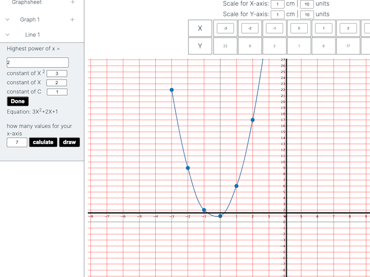Click the constant of C input field
This screenshot has height=277, width=370.
[x=57, y=92]
